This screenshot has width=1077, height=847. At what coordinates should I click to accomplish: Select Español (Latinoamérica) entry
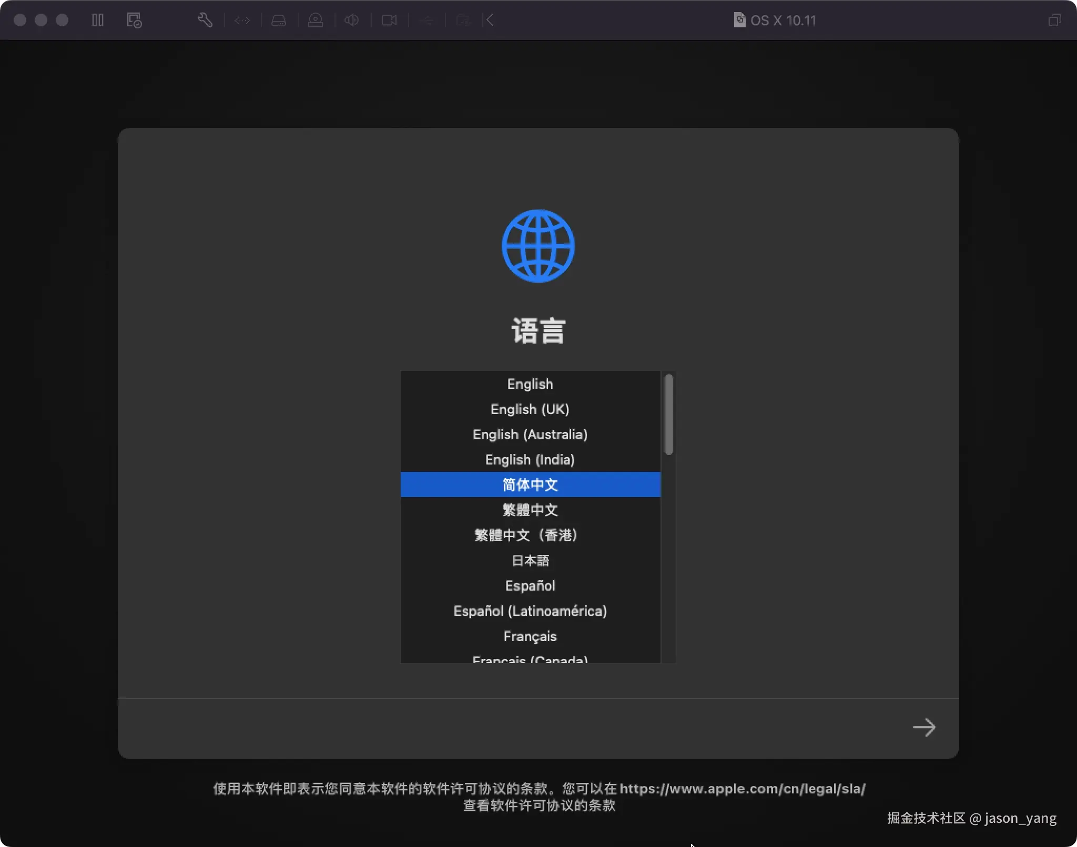pyautogui.click(x=530, y=611)
